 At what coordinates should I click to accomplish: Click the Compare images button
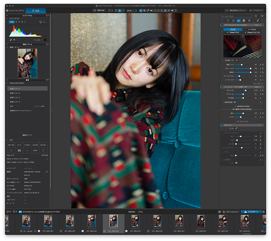pyautogui.click(x=99, y=11)
